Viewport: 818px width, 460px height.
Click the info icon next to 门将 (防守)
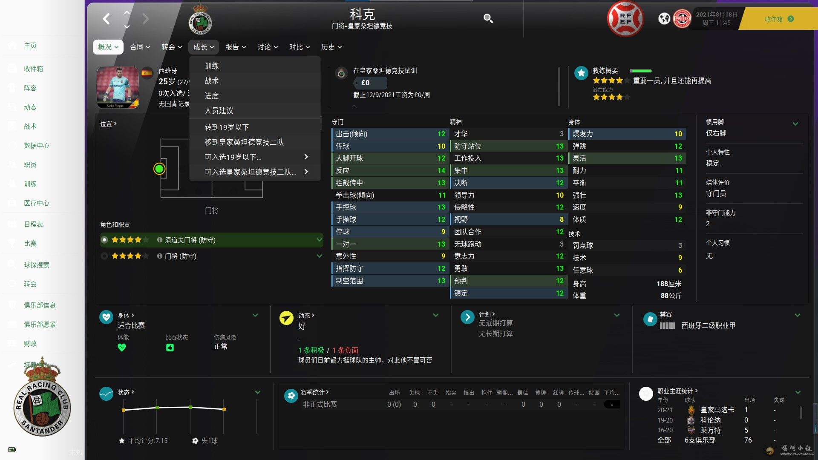click(x=159, y=256)
